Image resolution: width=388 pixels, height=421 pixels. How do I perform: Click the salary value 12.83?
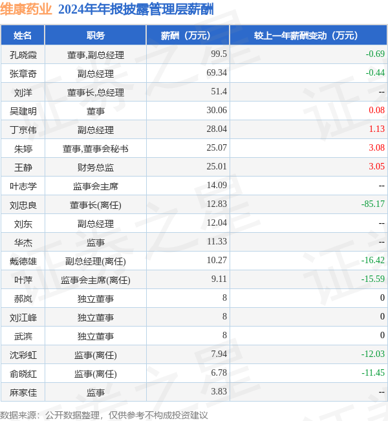coord(217,204)
